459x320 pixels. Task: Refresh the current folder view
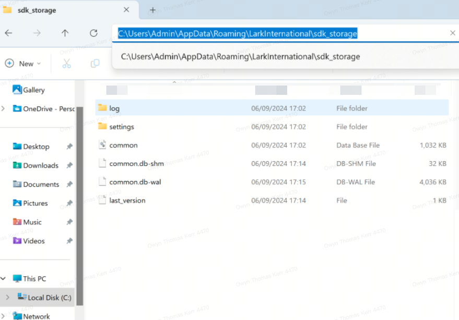(93, 33)
